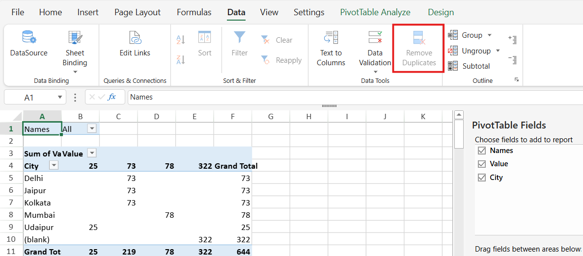Click the insert function fx icon
The image size is (583, 256).
pos(111,97)
